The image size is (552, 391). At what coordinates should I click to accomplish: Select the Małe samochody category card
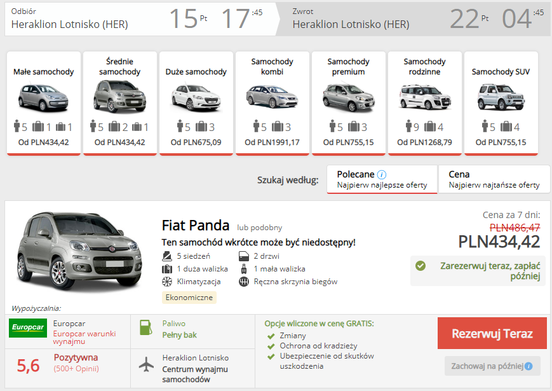point(44,104)
